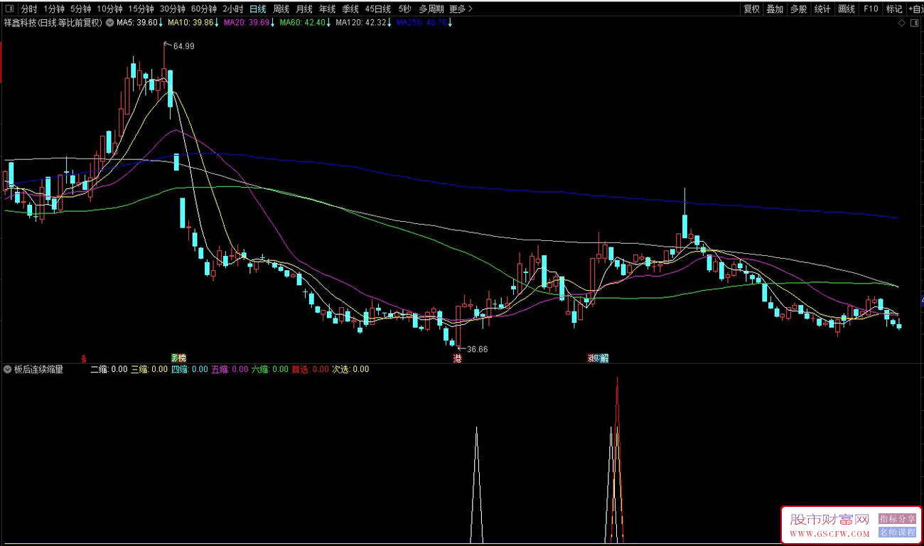This screenshot has width=924, height=546.
Task: Click the 涨跌榜 marker under the price drop
Action: click(178, 358)
